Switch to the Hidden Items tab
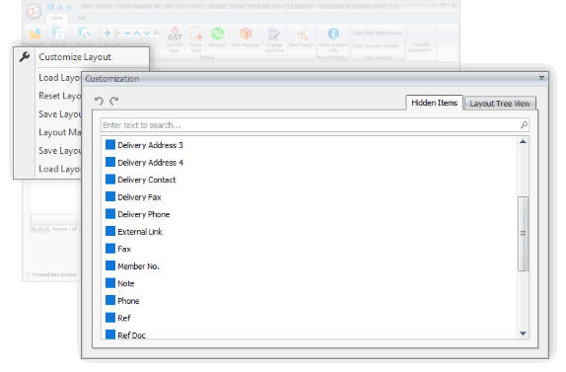The width and height of the screenshot is (566, 372). (434, 103)
